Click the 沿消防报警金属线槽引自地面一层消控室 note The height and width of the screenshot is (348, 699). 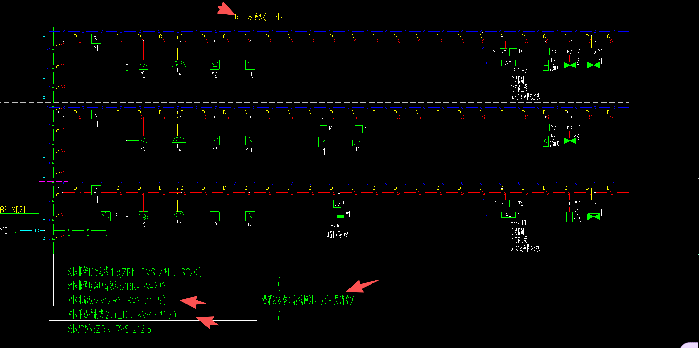(309, 300)
